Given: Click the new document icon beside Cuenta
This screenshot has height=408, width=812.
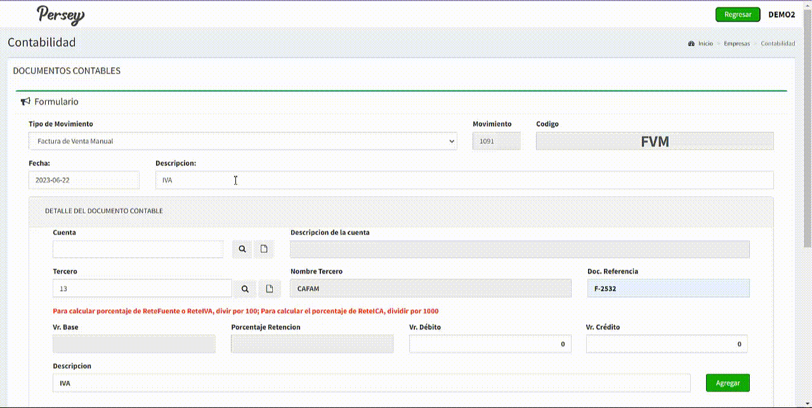Looking at the screenshot, I should point(264,249).
